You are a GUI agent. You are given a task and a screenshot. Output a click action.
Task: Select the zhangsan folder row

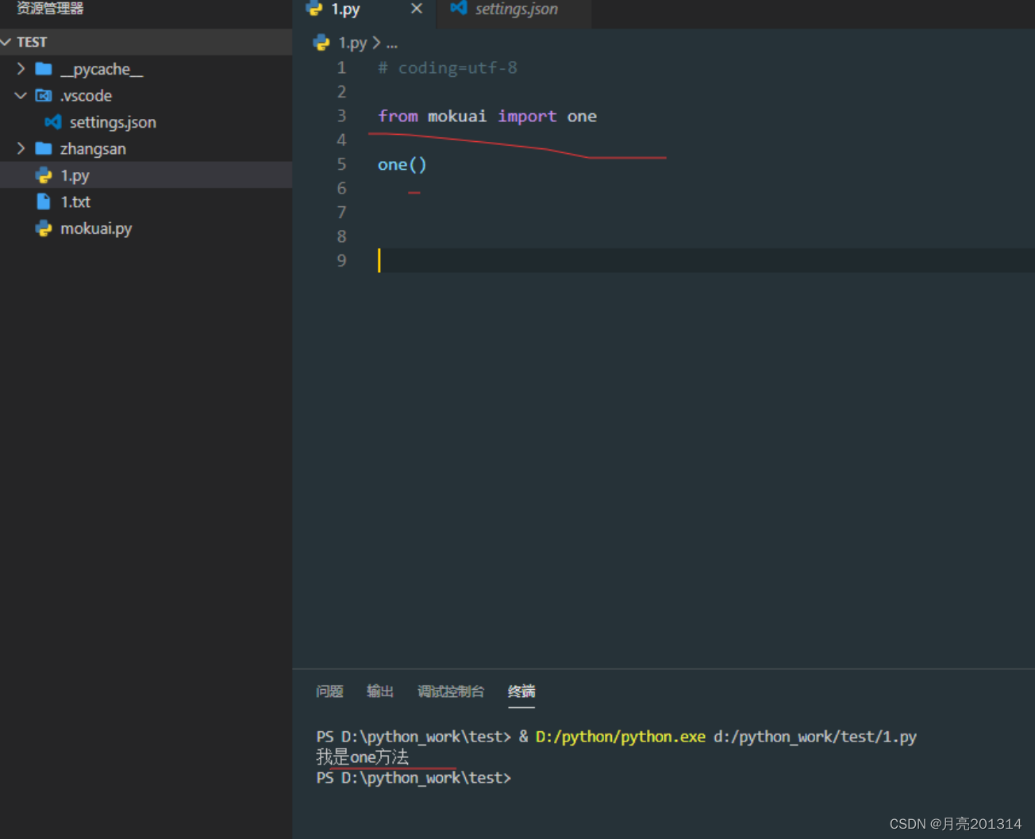(x=146, y=148)
